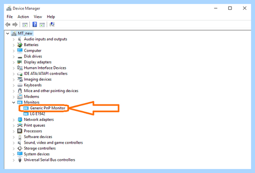Click the Monitors category icon
Screen dimensions: 255x173
[x=20, y=102]
